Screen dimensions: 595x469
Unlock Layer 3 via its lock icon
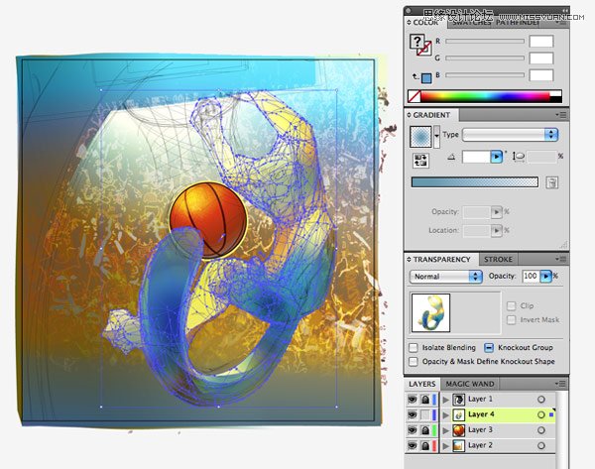(x=425, y=430)
